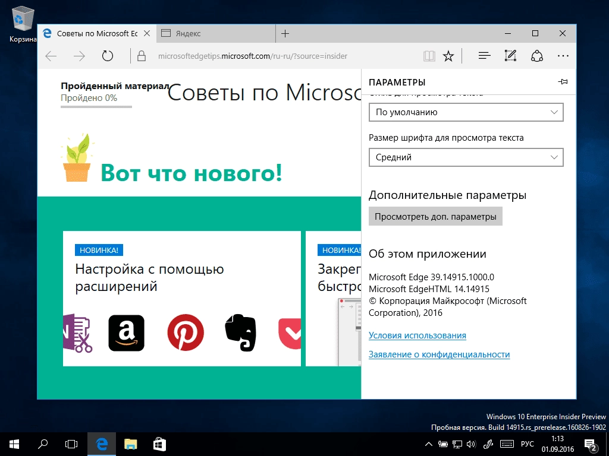Open the More (three dots) menu
609x456 pixels.
(563, 56)
